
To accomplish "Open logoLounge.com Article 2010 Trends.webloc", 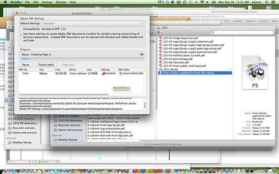I will (113, 118).
